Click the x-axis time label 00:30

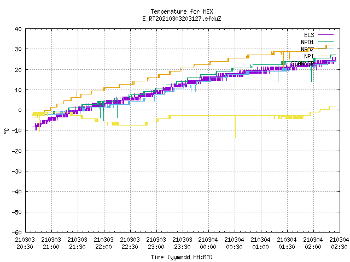tap(234, 247)
